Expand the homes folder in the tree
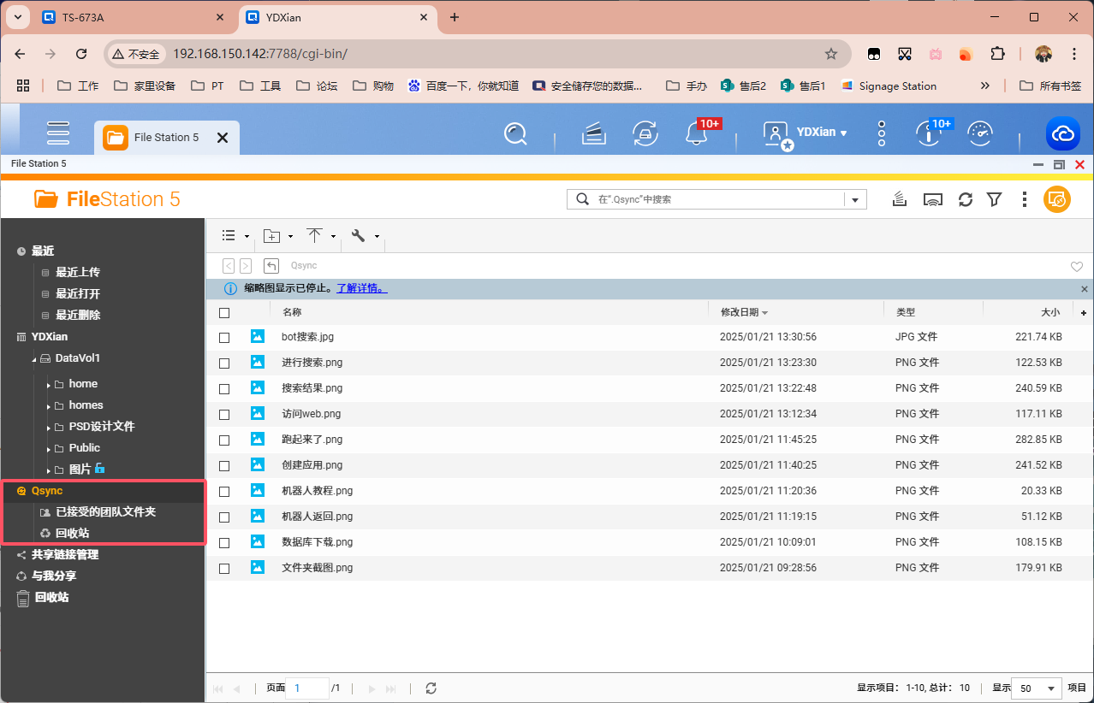Image resolution: width=1094 pixels, height=703 pixels. (x=49, y=406)
